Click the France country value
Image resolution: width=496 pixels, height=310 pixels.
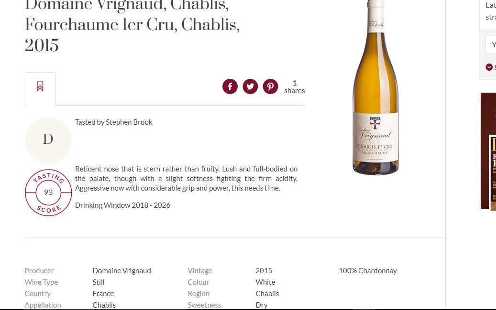103,294
